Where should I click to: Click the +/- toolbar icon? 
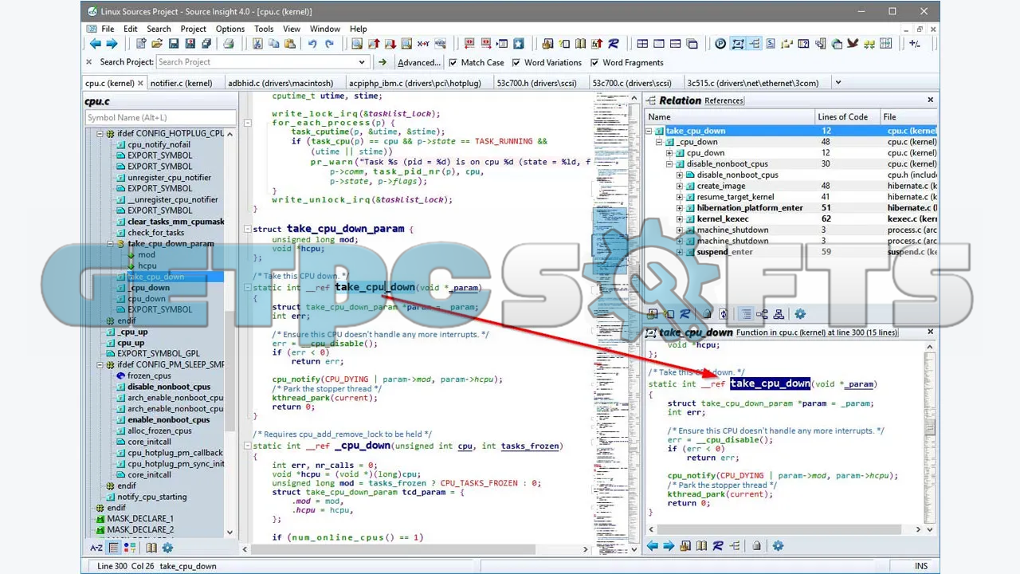coord(915,44)
